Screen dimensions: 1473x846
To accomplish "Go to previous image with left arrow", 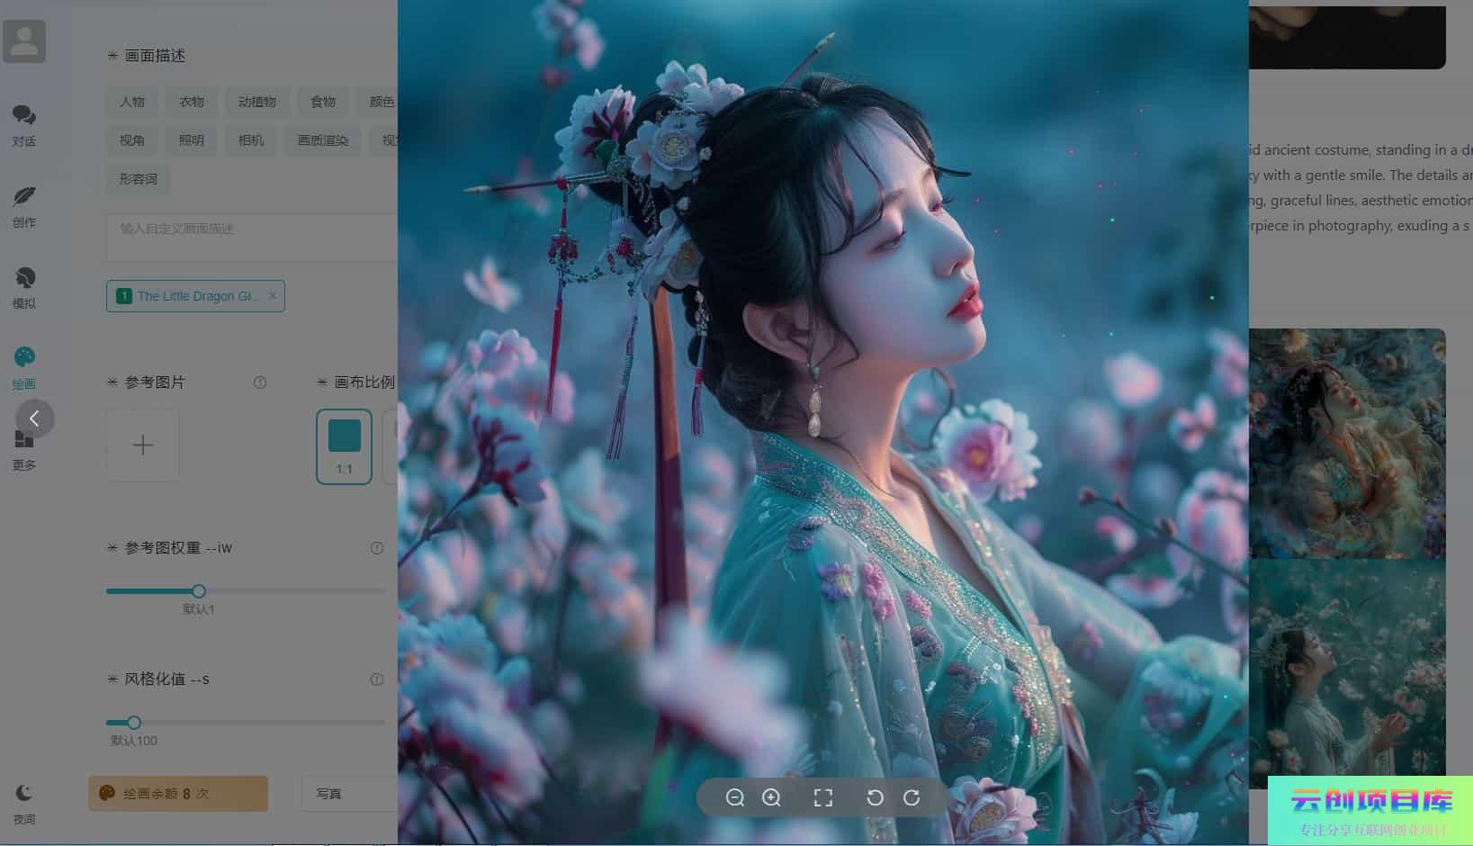I will coord(35,418).
